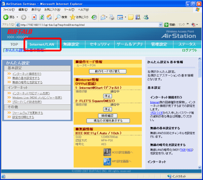
Task: Click the red Stop loading icon
Action: [x=34, y=17]
